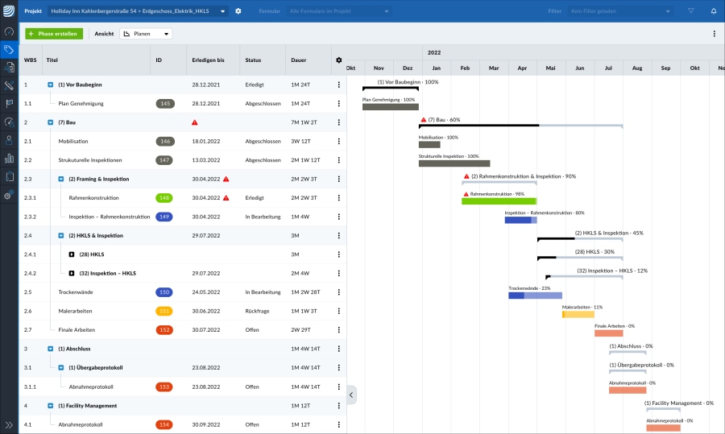Open table column settings gear icon
This screenshot has width=725, height=434.
click(x=338, y=60)
